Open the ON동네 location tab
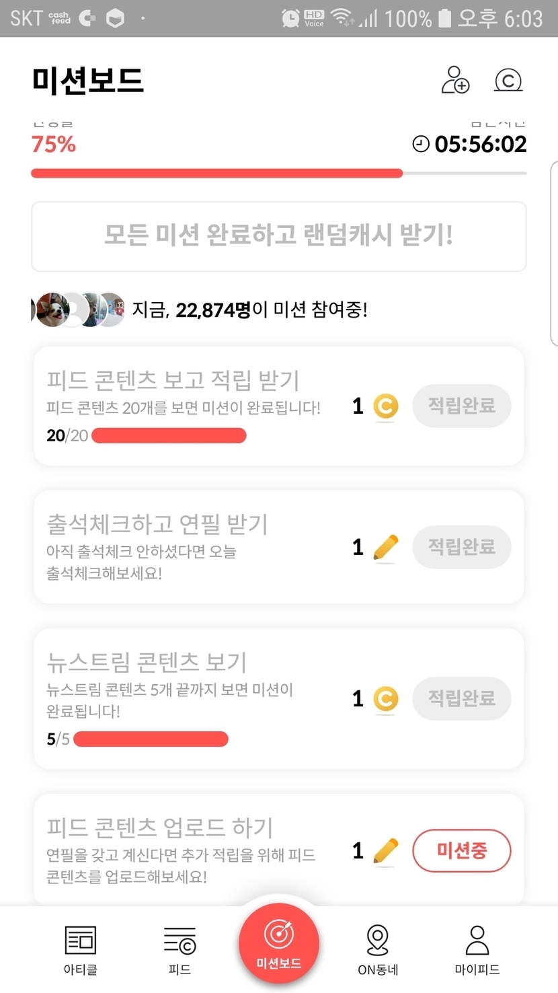 pos(378,949)
